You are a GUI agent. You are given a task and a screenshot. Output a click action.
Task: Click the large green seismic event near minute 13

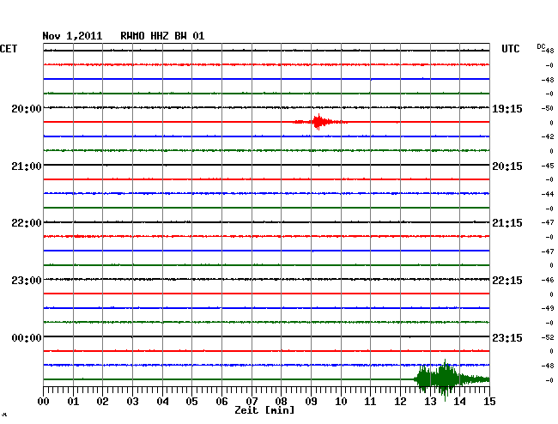click(x=452, y=379)
